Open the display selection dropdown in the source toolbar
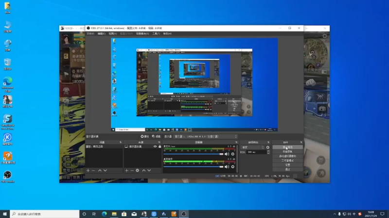 (x=205, y=137)
